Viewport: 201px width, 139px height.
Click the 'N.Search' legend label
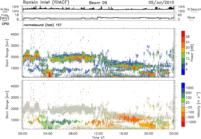194,9
